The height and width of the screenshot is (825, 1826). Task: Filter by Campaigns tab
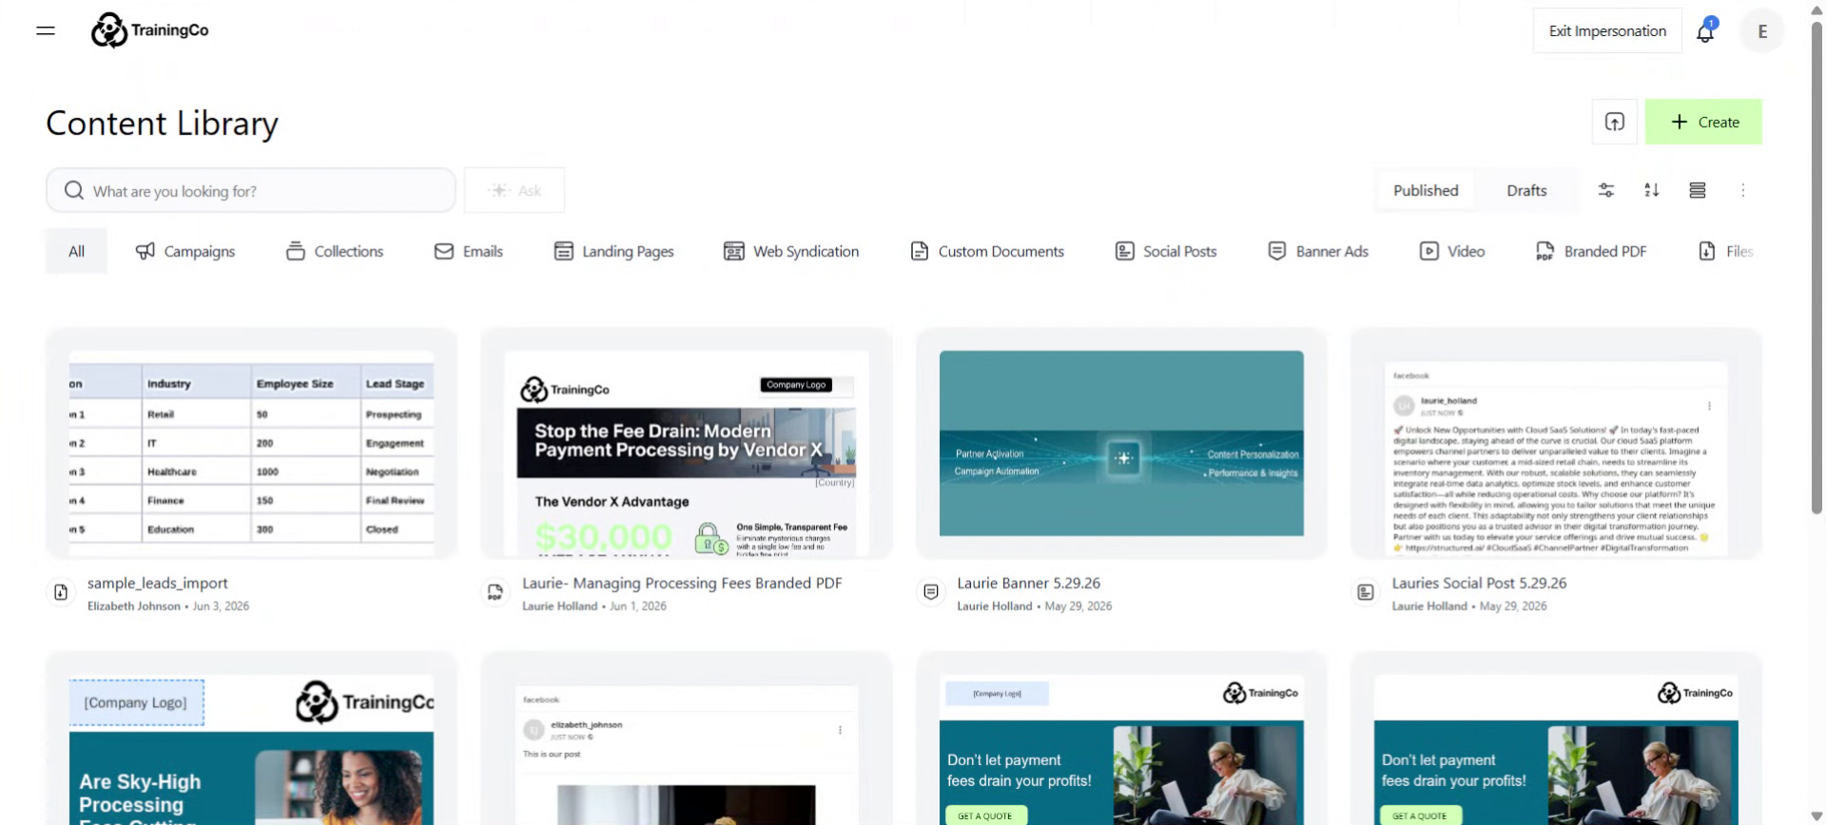(185, 251)
